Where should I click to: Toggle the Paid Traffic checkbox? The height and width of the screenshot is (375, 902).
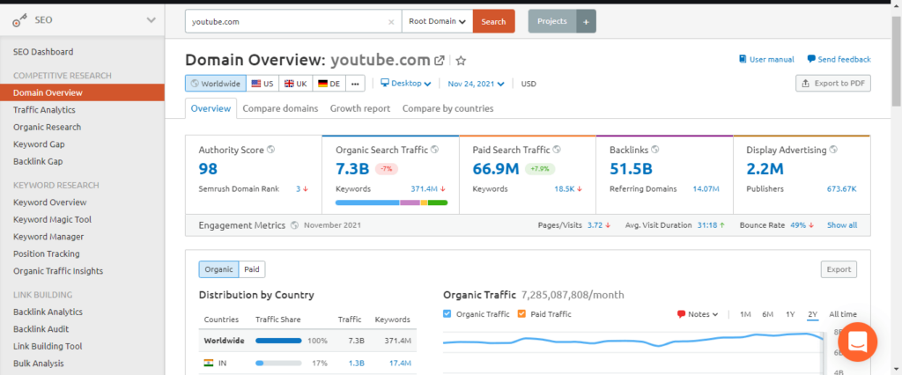[521, 314]
